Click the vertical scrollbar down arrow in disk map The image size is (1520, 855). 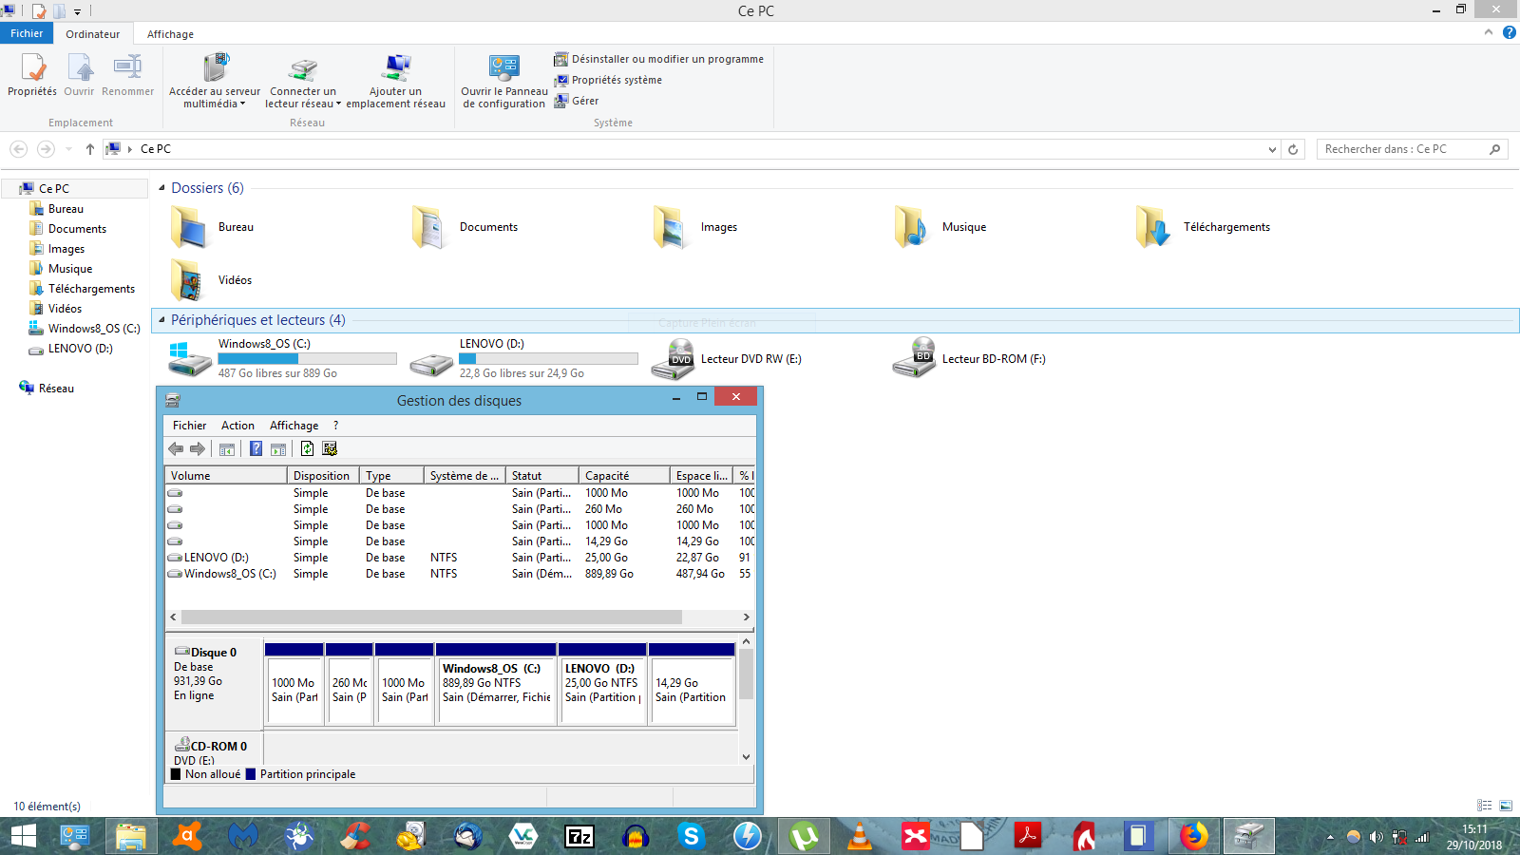click(x=746, y=757)
